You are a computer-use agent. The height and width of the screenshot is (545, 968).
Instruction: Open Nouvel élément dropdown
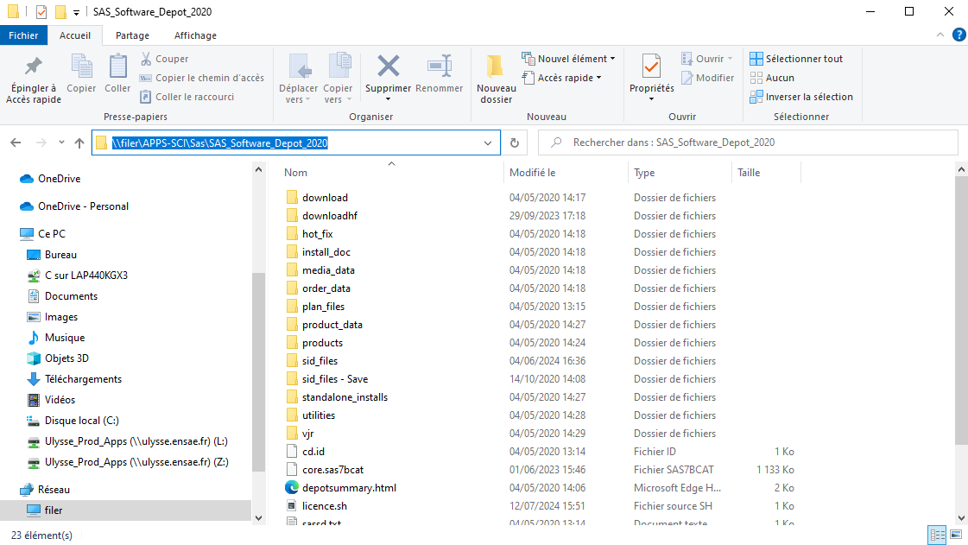568,59
